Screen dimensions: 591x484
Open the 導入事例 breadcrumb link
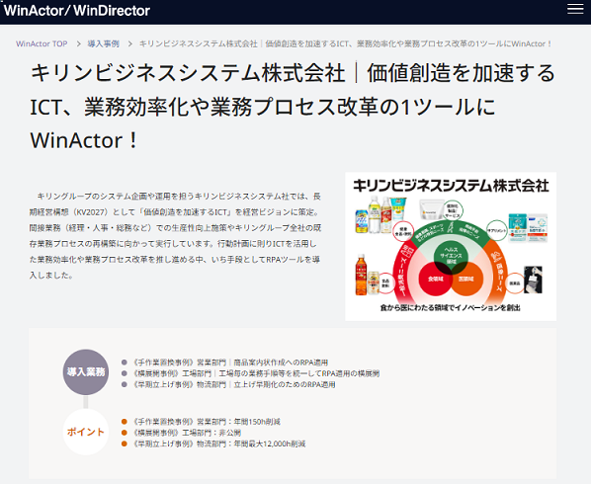(x=103, y=43)
